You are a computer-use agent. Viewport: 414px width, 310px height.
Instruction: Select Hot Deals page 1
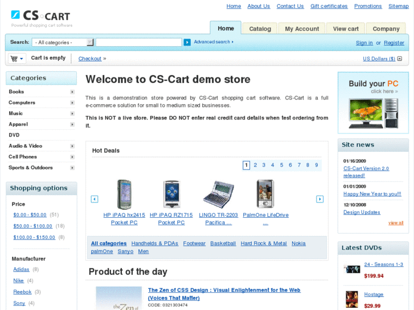246,165
